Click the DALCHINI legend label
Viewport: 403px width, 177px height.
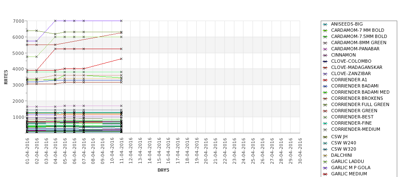341,155
